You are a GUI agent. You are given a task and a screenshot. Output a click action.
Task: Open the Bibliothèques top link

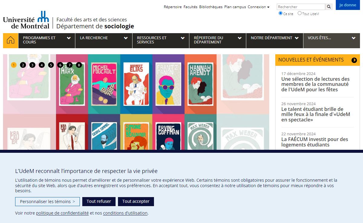[x=211, y=7]
